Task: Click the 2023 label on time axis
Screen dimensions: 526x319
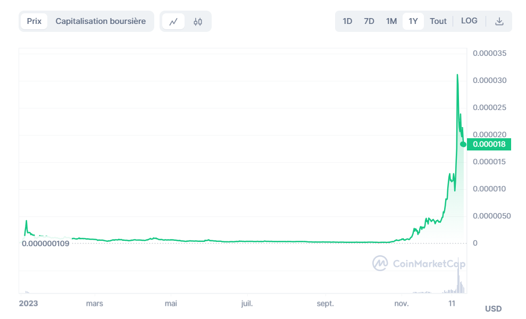Action: [x=29, y=304]
